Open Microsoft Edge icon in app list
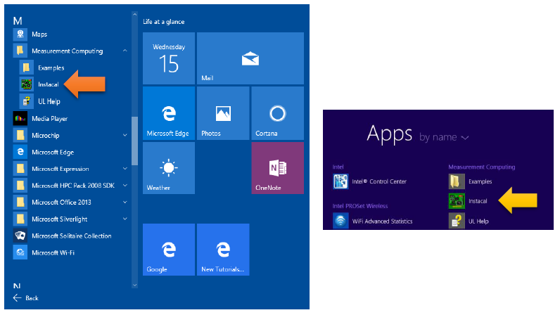The width and height of the screenshot is (560, 315). (20, 152)
